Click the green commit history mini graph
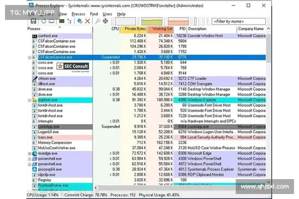The height and width of the screenshot is (199, 299). click(x=152, y=21)
